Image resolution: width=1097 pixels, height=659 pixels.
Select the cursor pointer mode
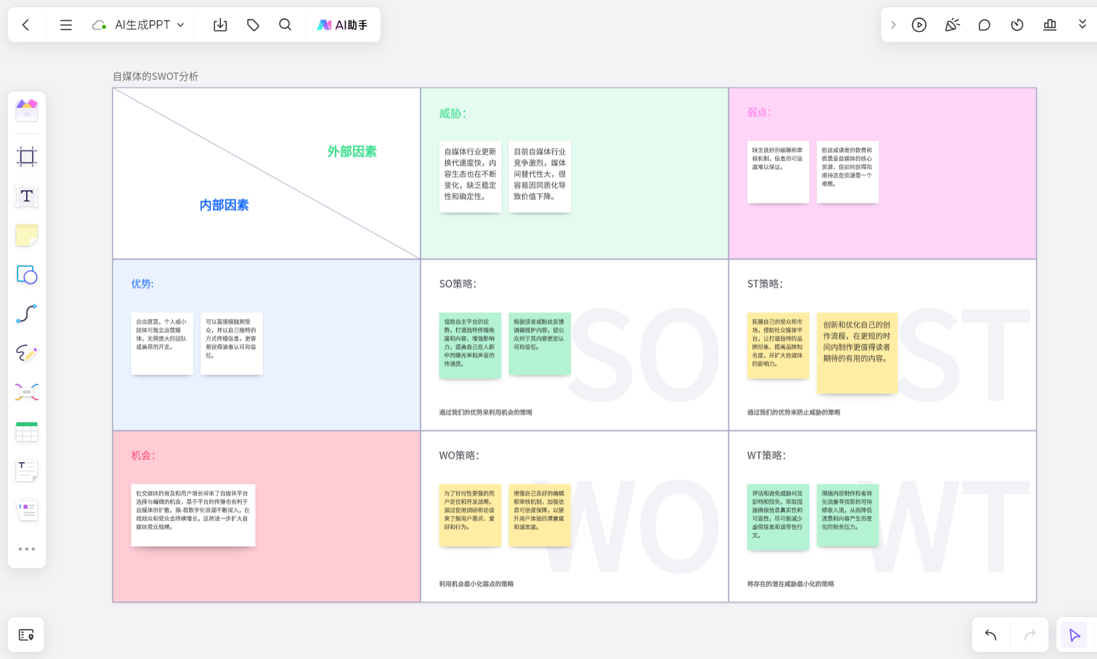coord(1074,635)
